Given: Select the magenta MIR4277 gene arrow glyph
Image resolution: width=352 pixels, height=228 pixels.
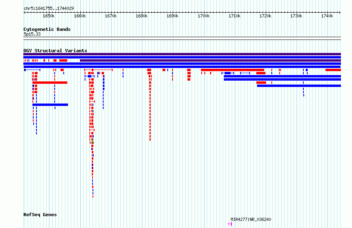Looking at the screenshot, I should click(x=230, y=224).
